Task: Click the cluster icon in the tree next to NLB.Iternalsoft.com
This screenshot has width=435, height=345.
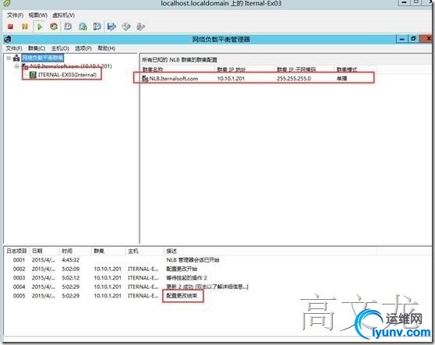Action: (25, 66)
